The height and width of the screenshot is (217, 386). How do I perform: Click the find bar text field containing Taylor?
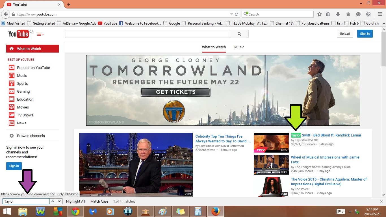(x=26, y=201)
